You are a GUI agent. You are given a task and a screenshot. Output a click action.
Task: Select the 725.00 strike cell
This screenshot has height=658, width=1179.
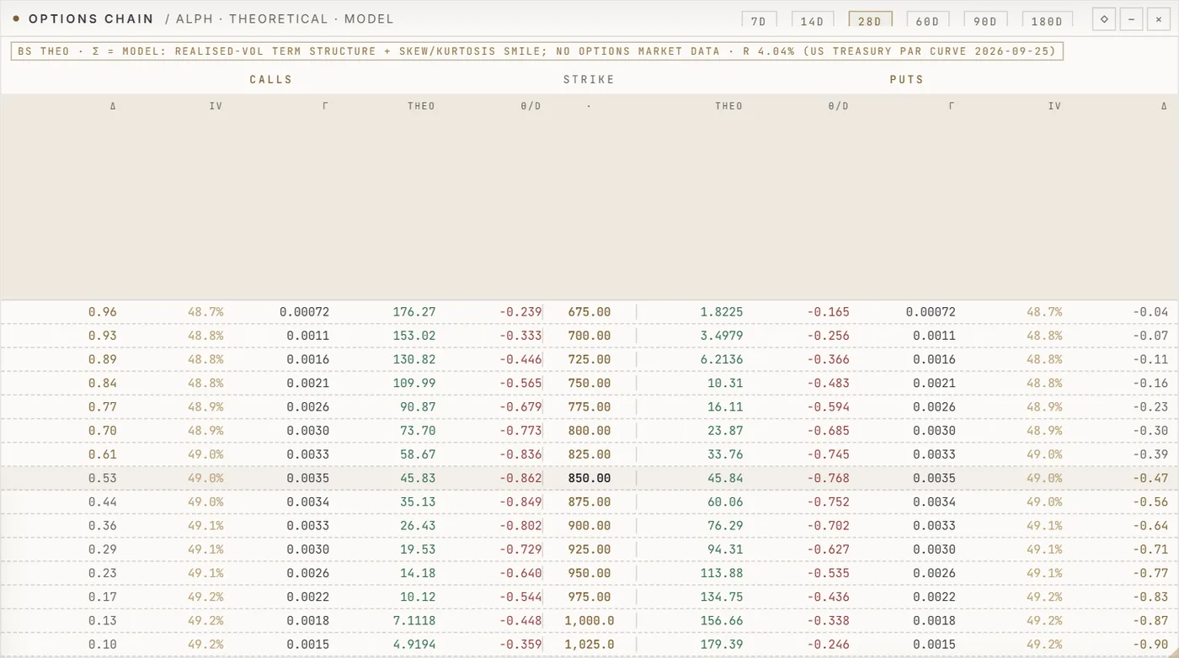(589, 359)
